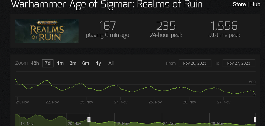This screenshot has width=265, height=126.
Task: Click the page title Warhammer Age of Sigmar
Action: tap(107, 4)
